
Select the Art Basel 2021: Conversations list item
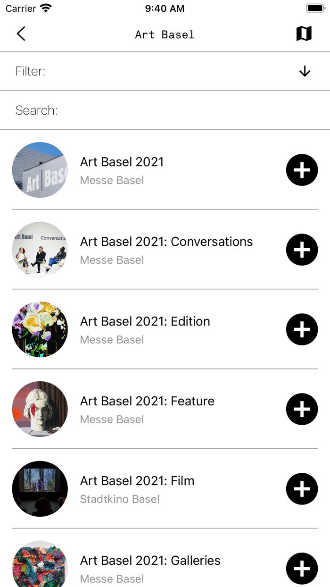pos(166,242)
